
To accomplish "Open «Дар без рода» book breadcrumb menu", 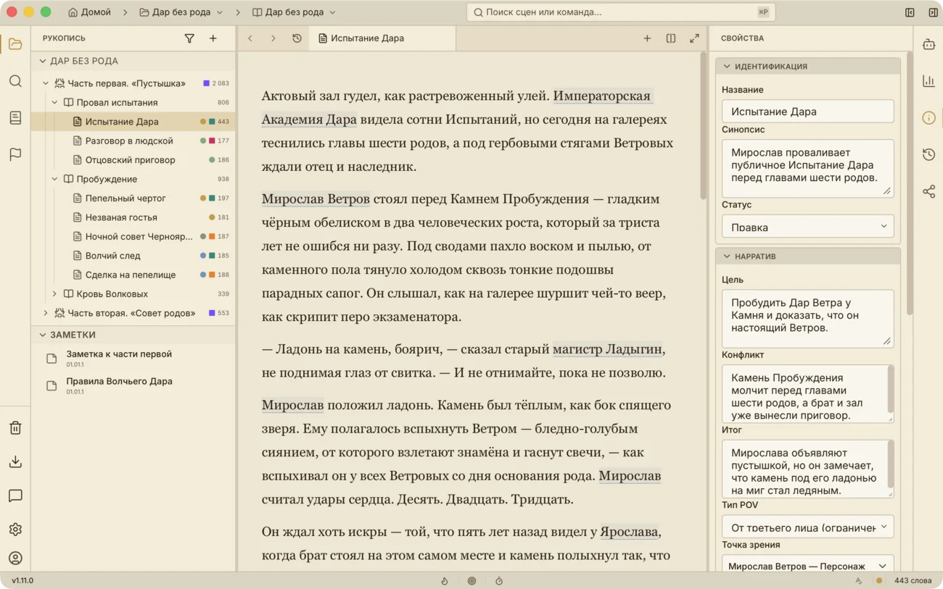I will (294, 12).
